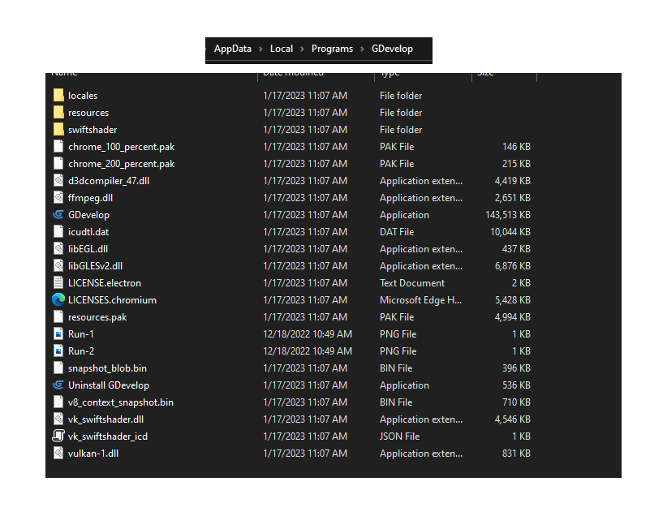The height and width of the screenshot is (516, 650).
Task: Go to AppData in the address path
Action: coord(233,49)
